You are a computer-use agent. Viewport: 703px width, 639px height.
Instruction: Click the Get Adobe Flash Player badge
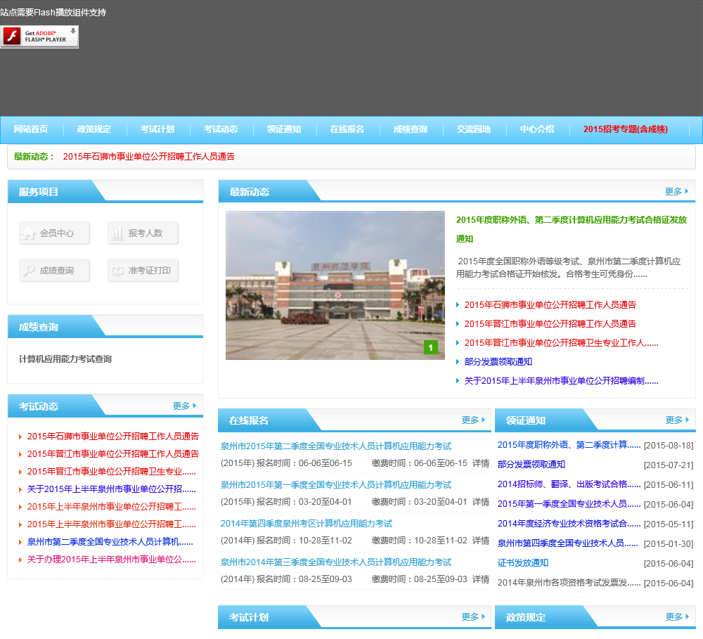[x=39, y=37]
